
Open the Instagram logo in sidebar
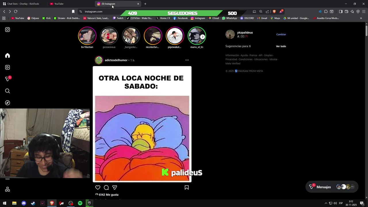[x=7, y=30]
